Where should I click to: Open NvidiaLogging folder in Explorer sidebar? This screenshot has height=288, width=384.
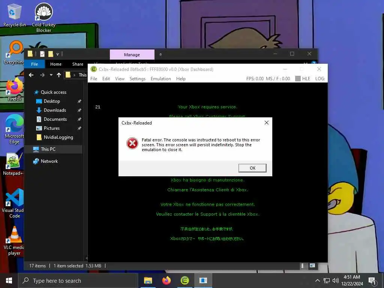tap(58, 137)
